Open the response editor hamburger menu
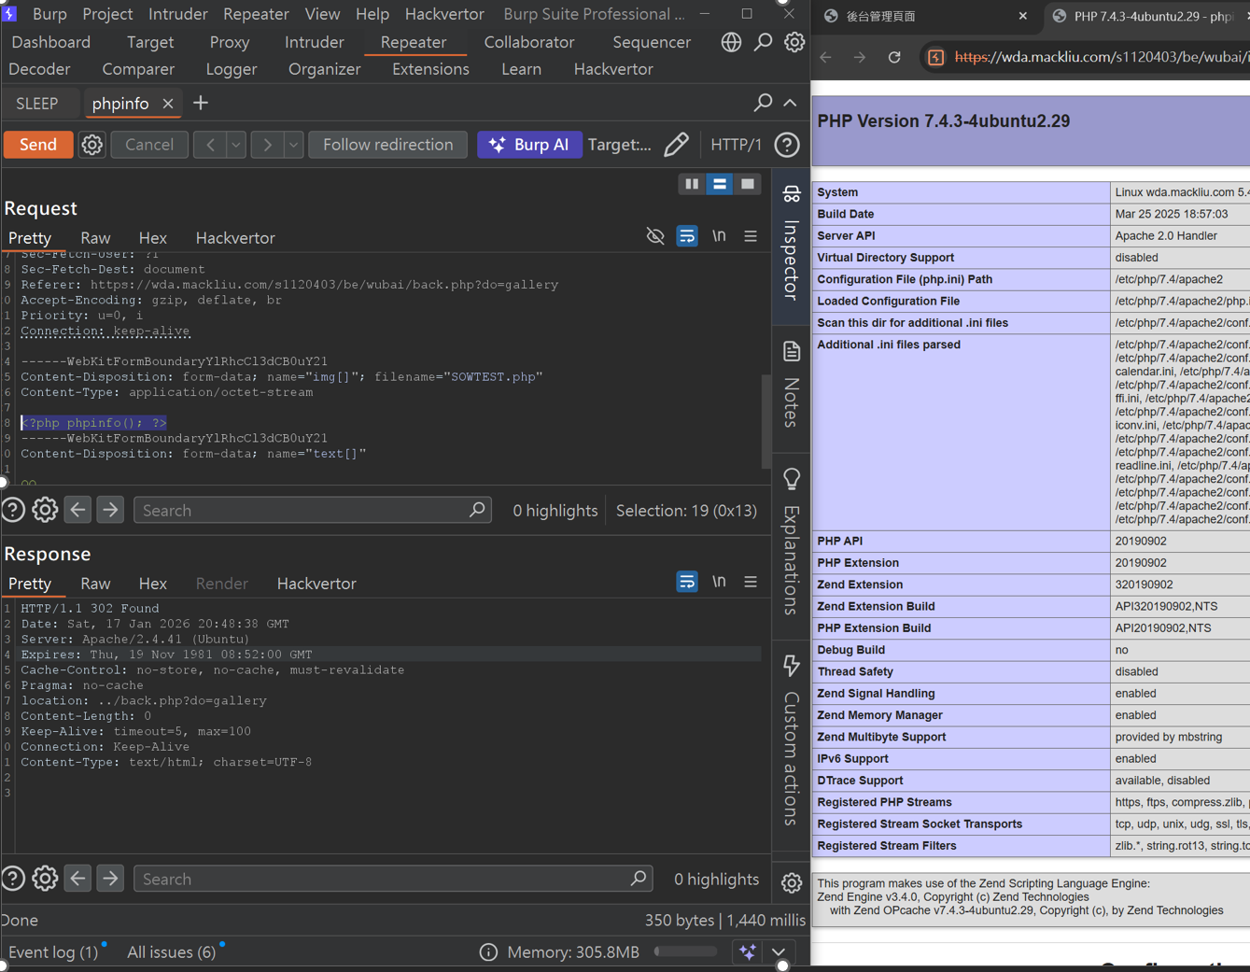1250x972 pixels. click(751, 582)
